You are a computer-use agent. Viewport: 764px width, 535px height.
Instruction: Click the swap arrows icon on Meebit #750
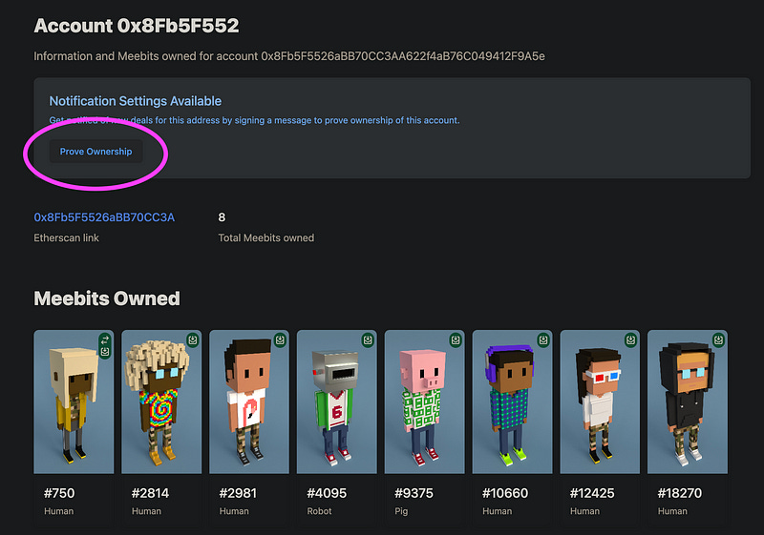tap(105, 340)
